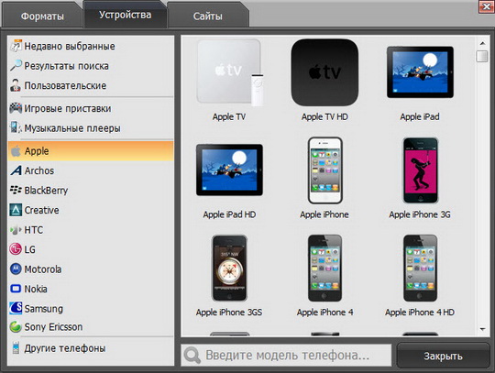Click the gamepad icon for Игровые приставки
The image size is (495, 373).
16,108
